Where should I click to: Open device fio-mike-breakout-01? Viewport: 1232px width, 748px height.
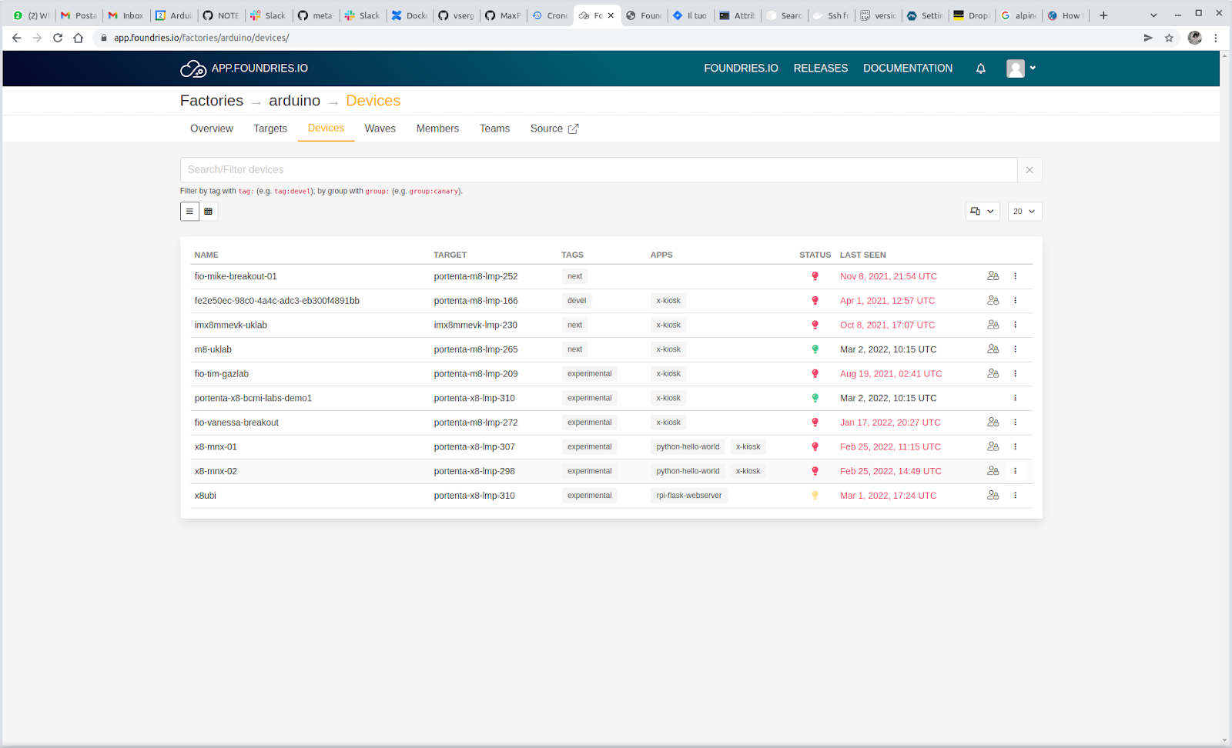(x=236, y=276)
